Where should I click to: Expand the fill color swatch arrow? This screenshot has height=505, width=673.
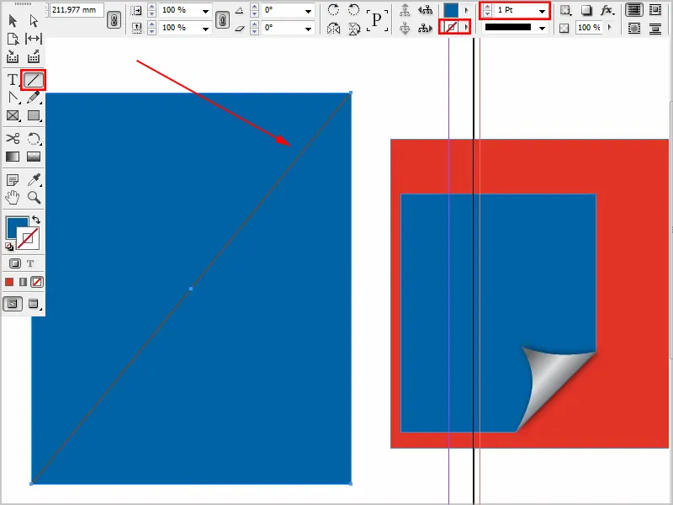(x=466, y=10)
